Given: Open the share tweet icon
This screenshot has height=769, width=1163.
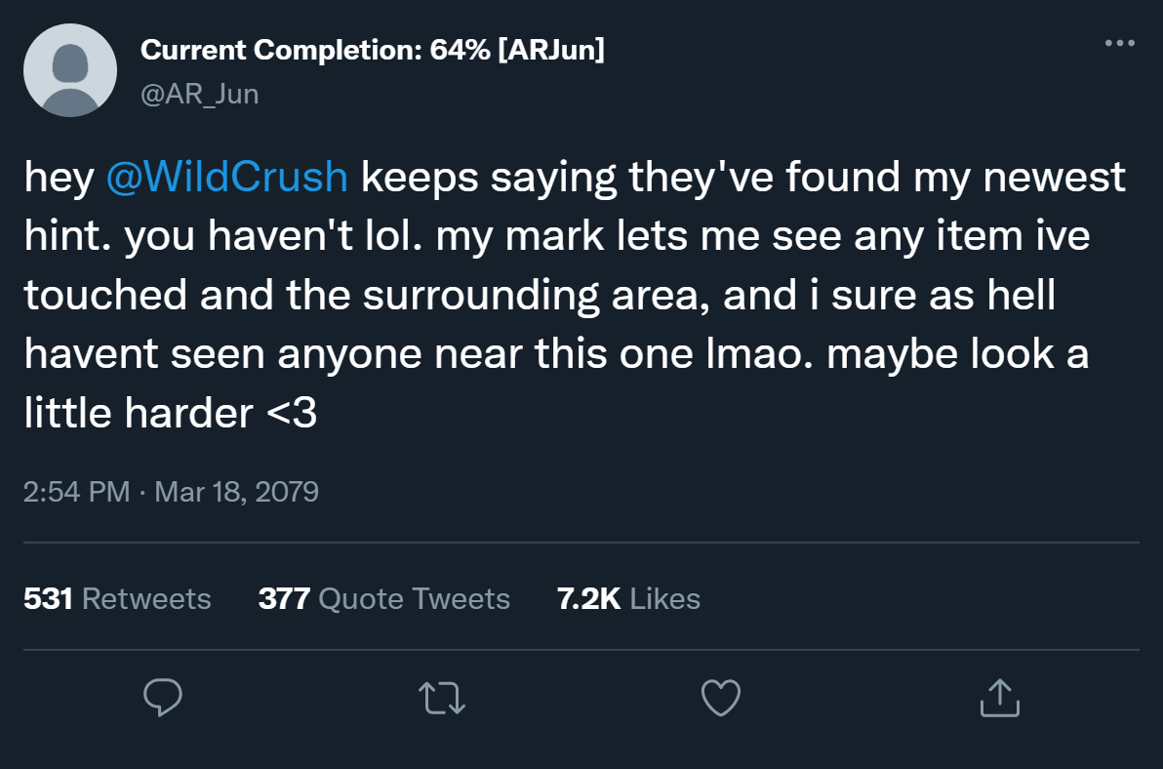Looking at the screenshot, I should coord(1000,697).
